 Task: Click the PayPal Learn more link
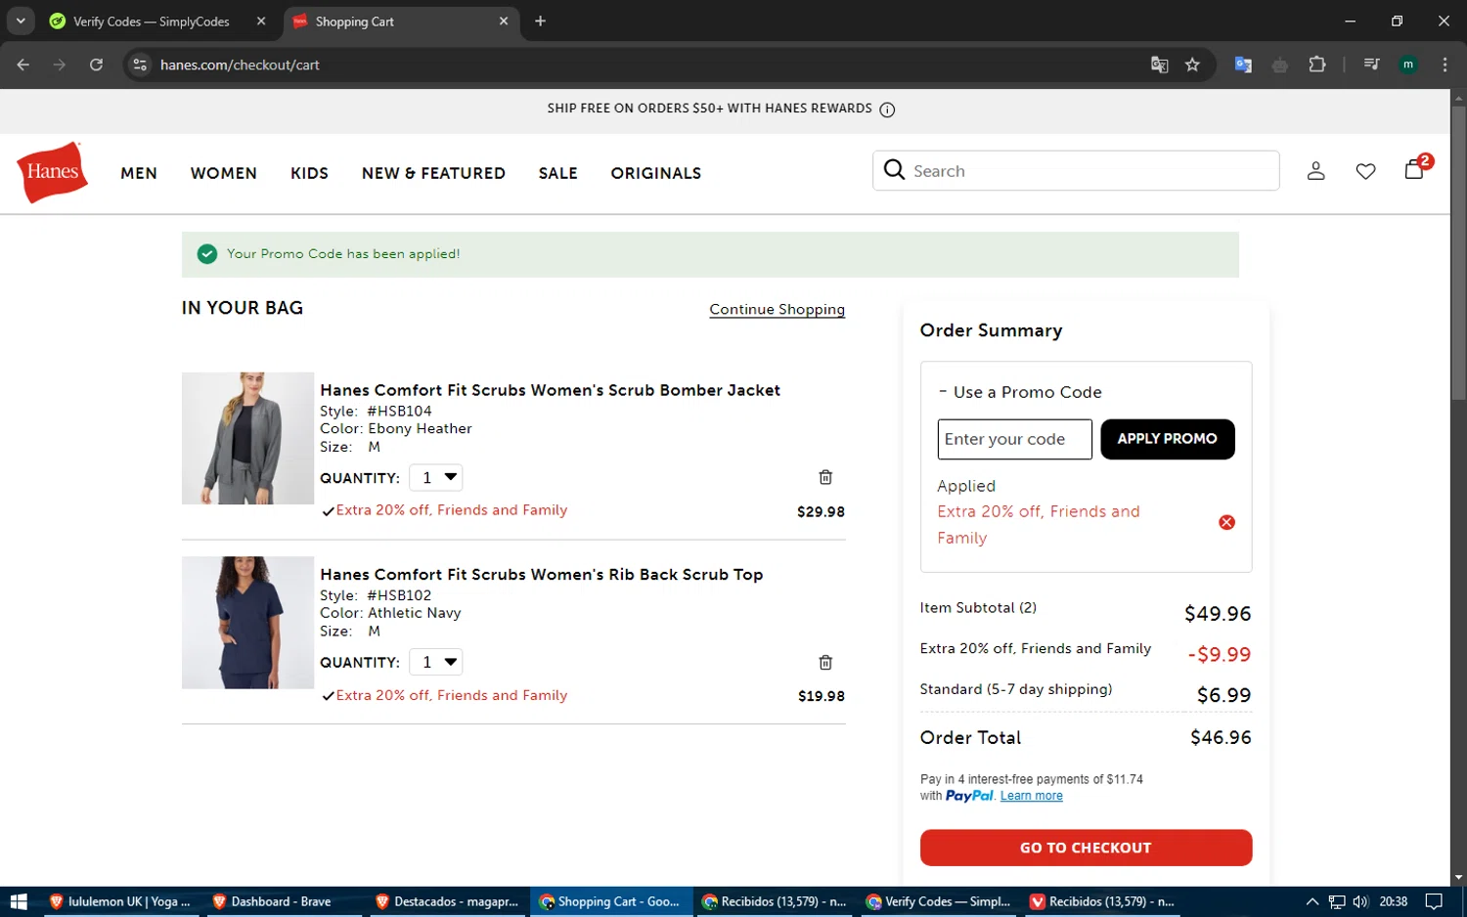[x=1031, y=796]
